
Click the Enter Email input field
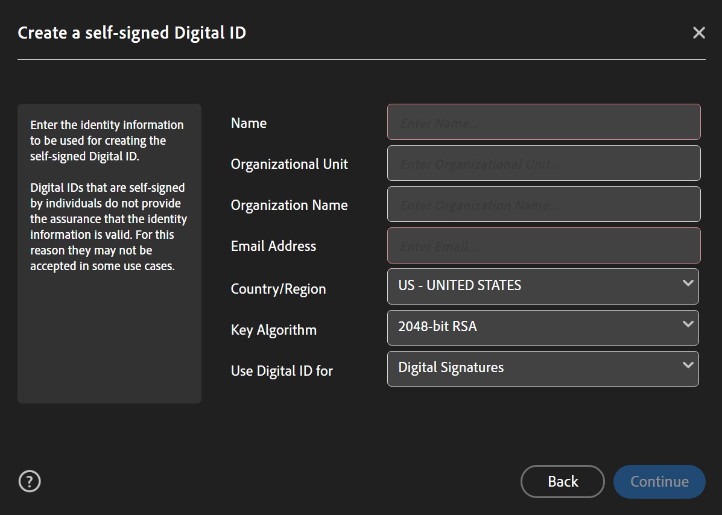click(543, 245)
